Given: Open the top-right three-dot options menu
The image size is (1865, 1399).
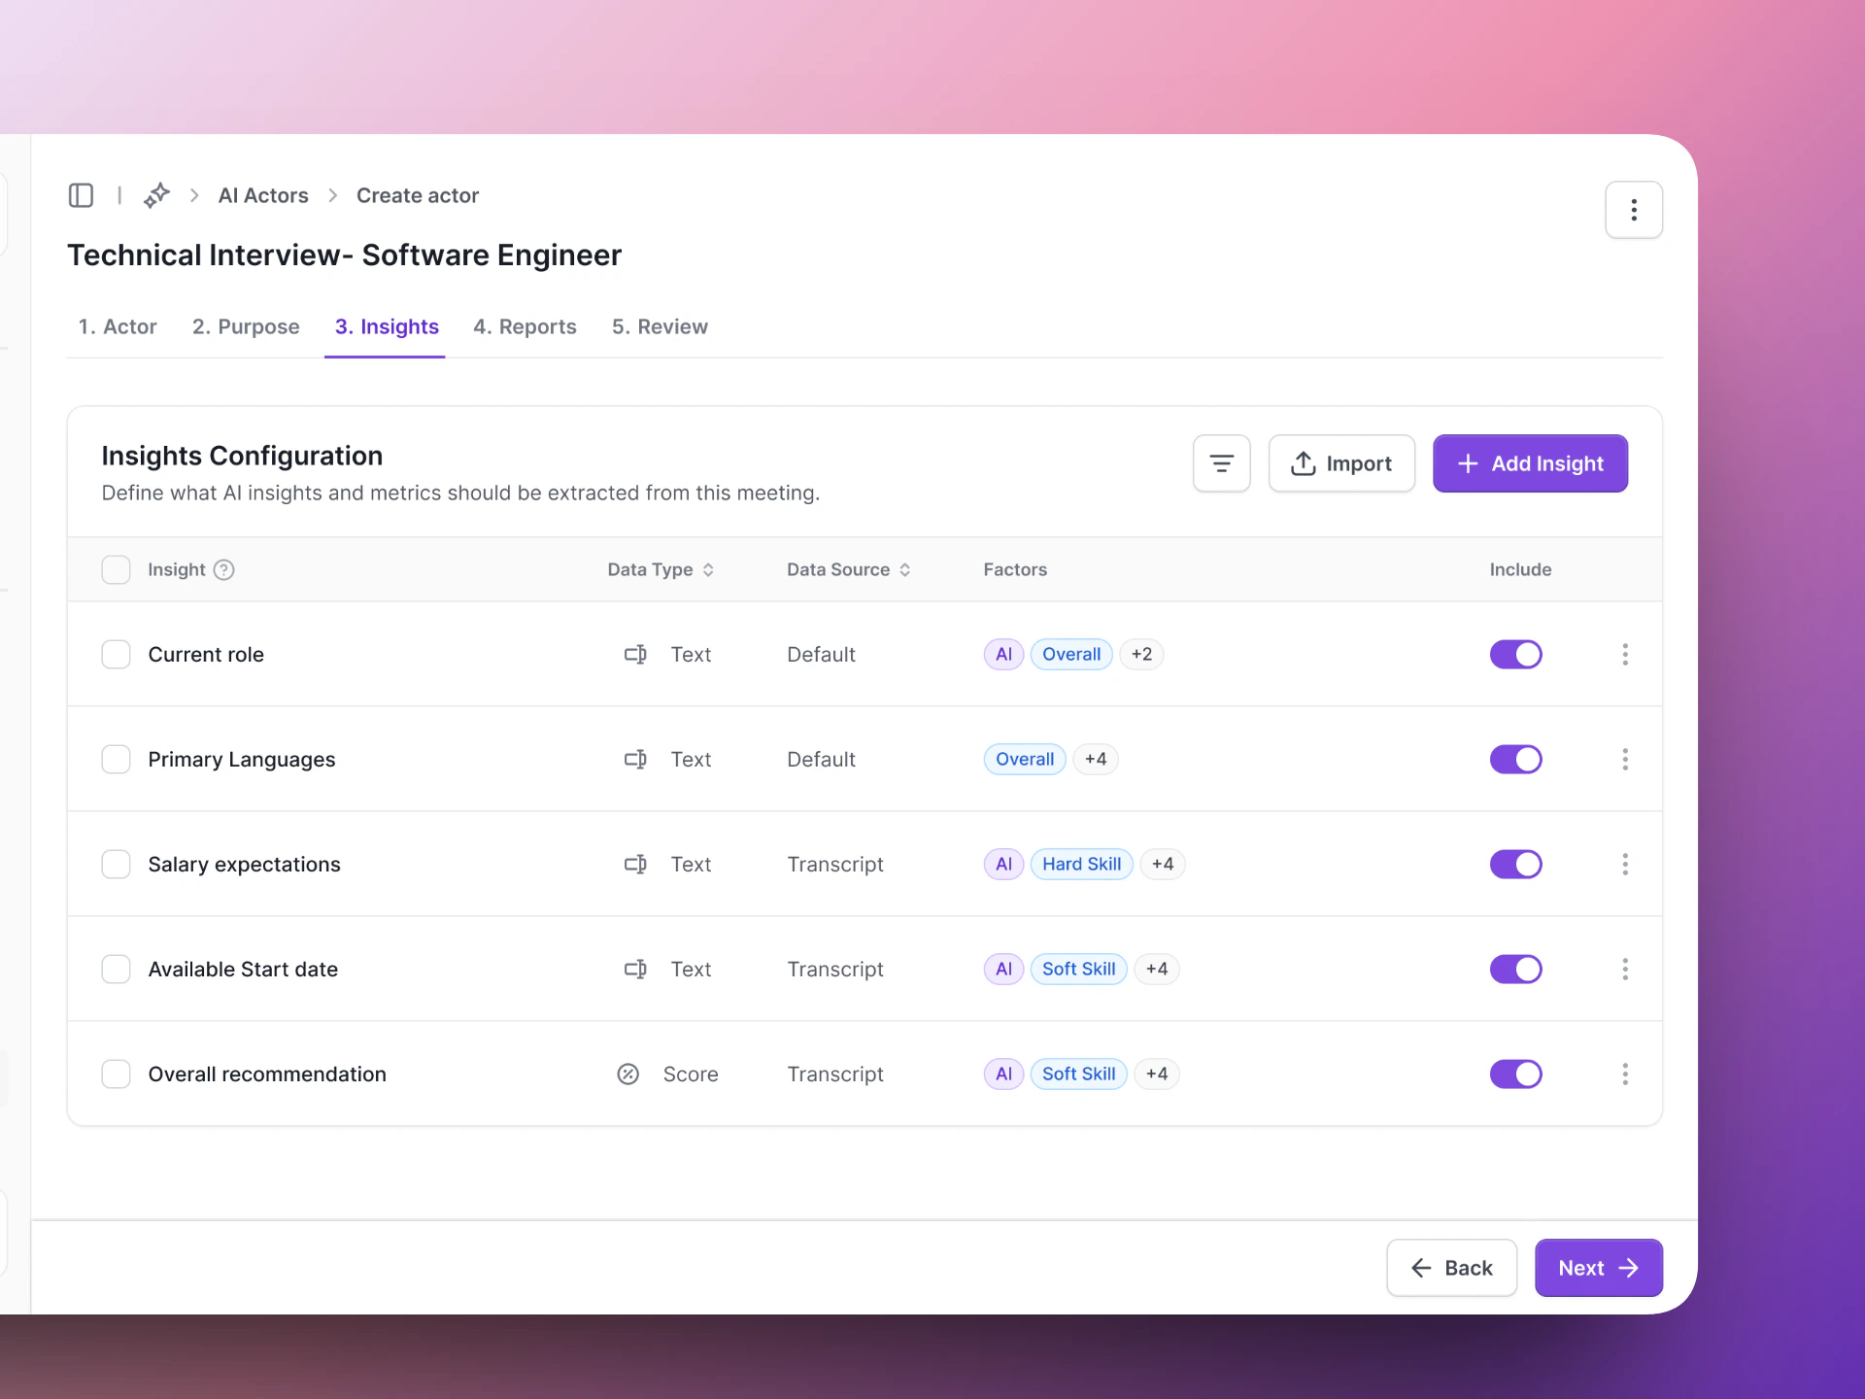Looking at the screenshot, I should tap(1633, 210).
